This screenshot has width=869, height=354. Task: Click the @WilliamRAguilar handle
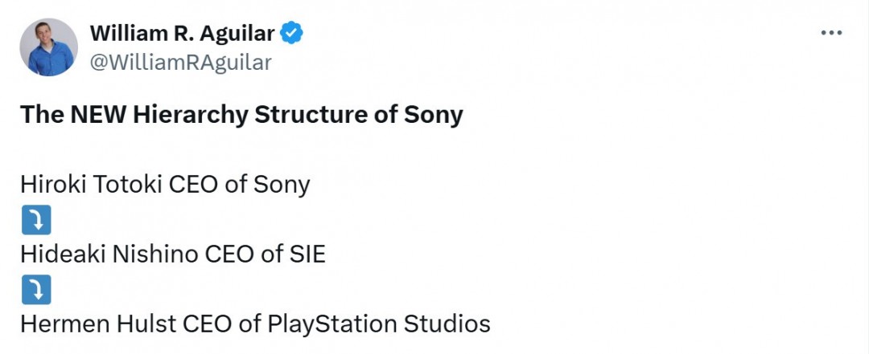coord(181,62)
